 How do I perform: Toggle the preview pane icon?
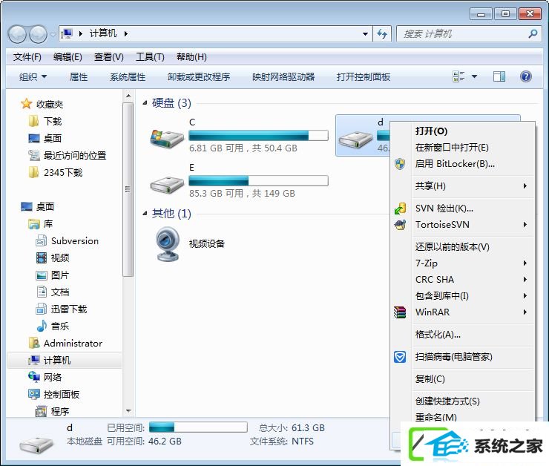499,76
